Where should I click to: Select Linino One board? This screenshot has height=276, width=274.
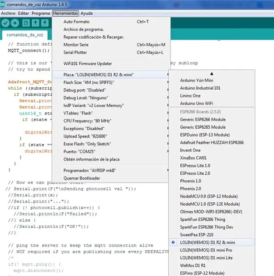point(212,96)
